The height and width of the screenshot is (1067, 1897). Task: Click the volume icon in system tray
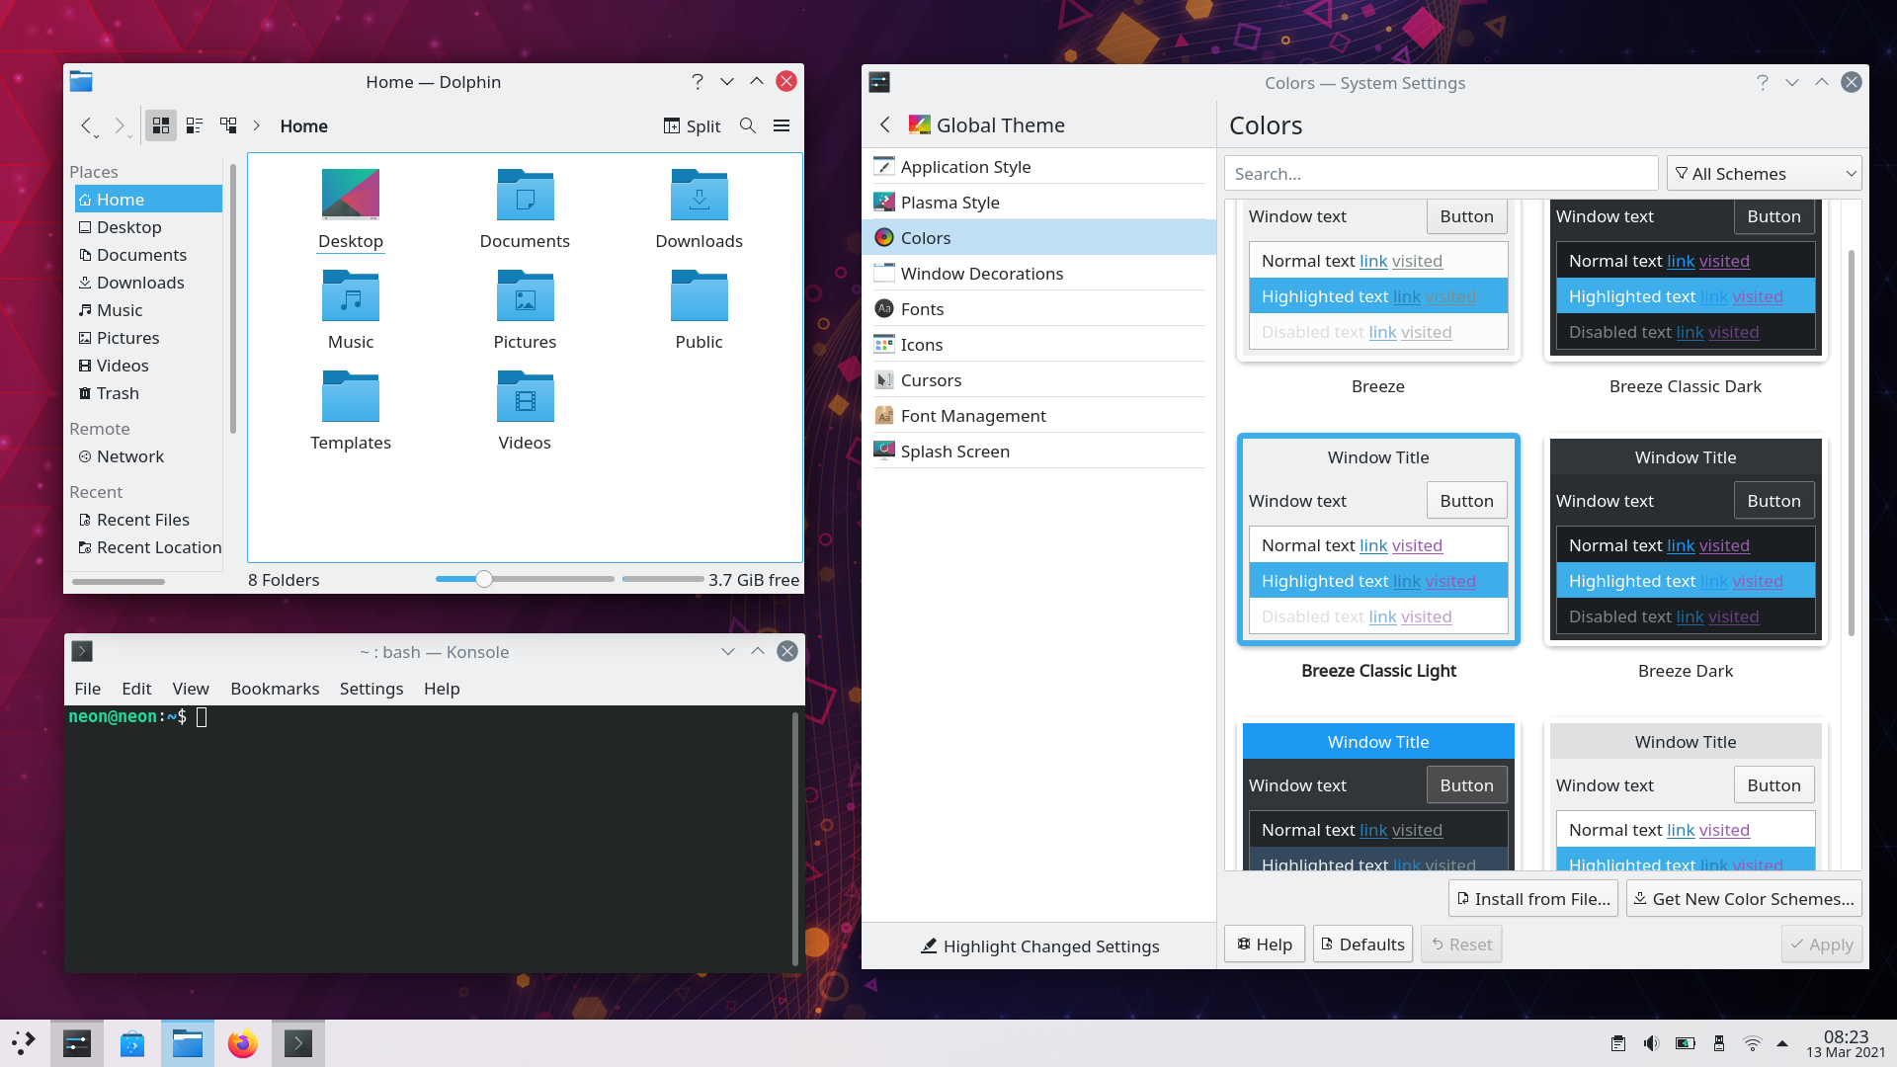point(1651,1043)
